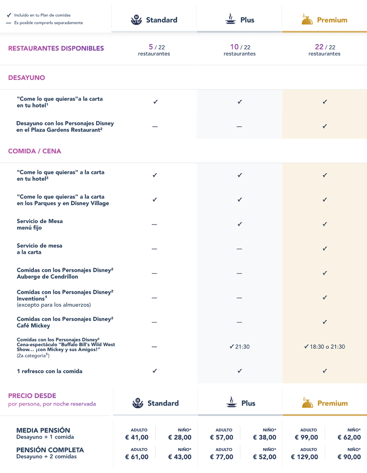Click the Premium icon in the price section
The height and width of the screenshot is (473, 367).
pos(307,403)
